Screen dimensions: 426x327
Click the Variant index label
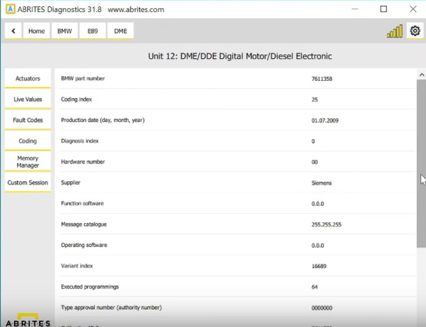(x=77, y=266)
